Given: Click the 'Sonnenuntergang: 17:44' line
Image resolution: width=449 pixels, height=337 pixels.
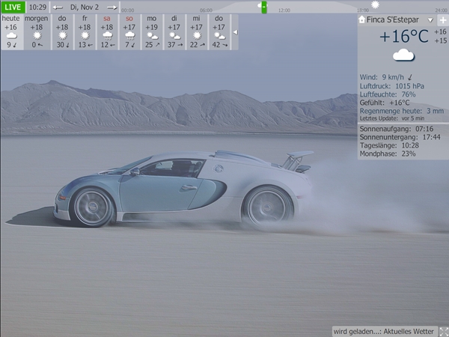Looking at the screenshot, I should pyautogui.click(x=400, y=137).
